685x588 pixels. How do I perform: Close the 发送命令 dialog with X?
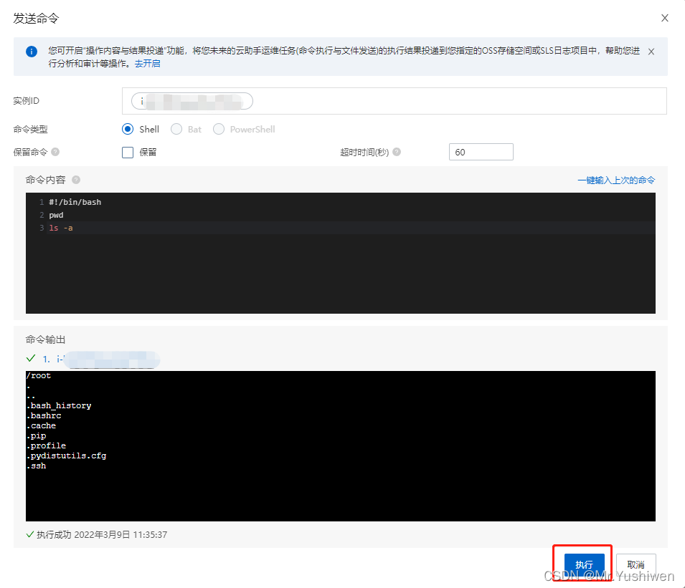coord(665,19)
